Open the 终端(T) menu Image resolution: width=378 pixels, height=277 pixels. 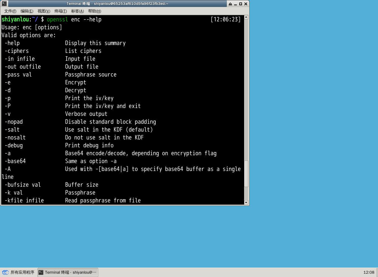point(61,11)
